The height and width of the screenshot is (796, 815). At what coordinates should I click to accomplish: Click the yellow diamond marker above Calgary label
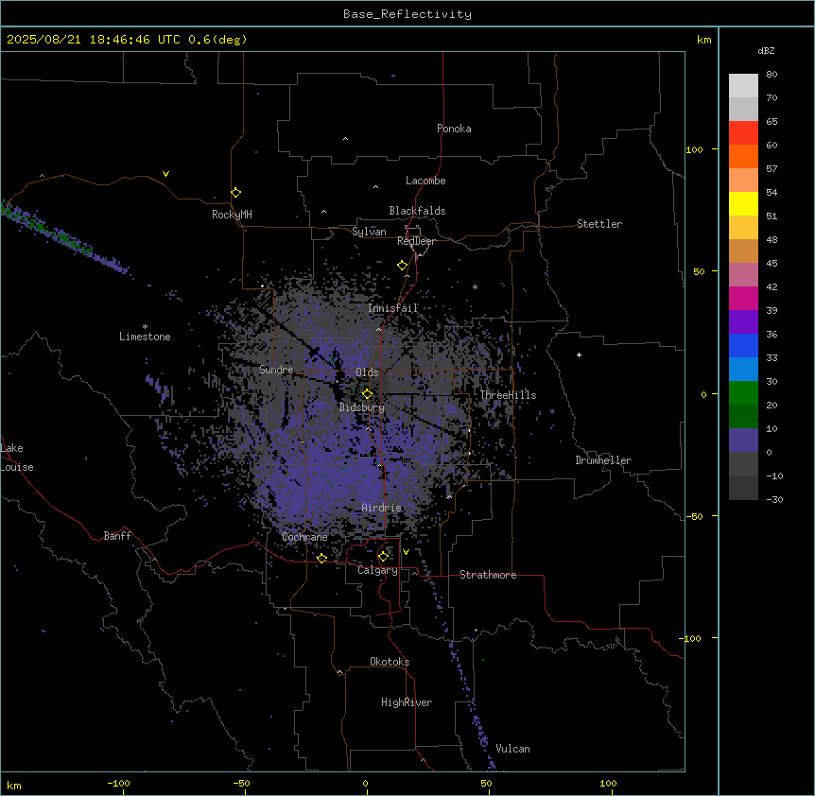coord(383,557)
